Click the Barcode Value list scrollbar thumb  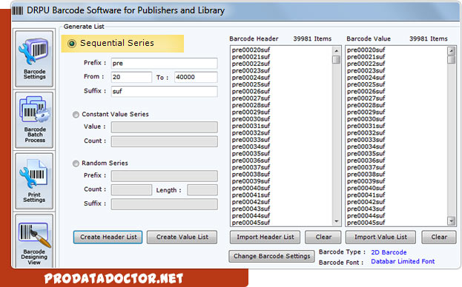[x=451, y=60]
